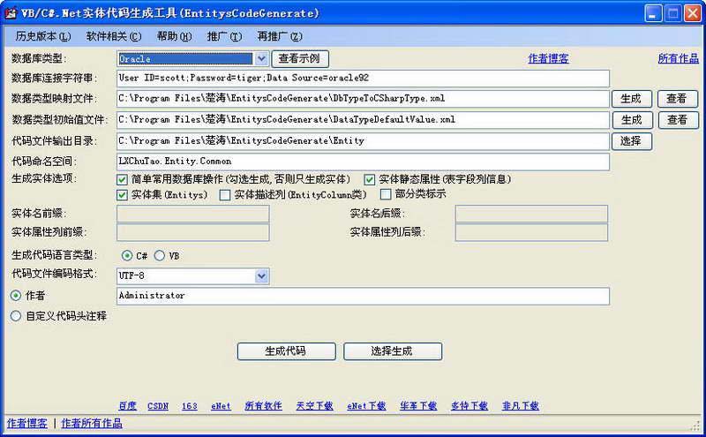Open the 作者博客 link at the top right
706x437 pixels.
coord(548,59)
